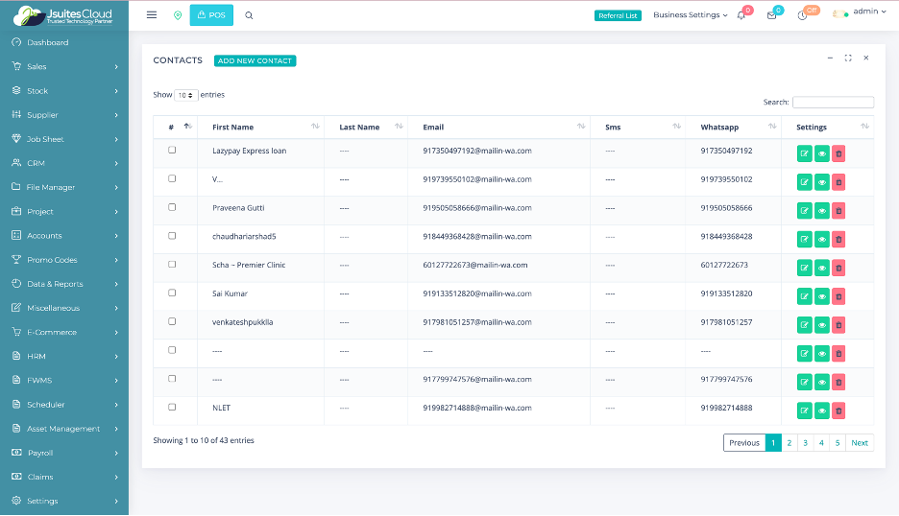Expand the Business Settings dropdown
Image resolution: width=899 pixels, height=516 pixels.
tap(690, 15)
